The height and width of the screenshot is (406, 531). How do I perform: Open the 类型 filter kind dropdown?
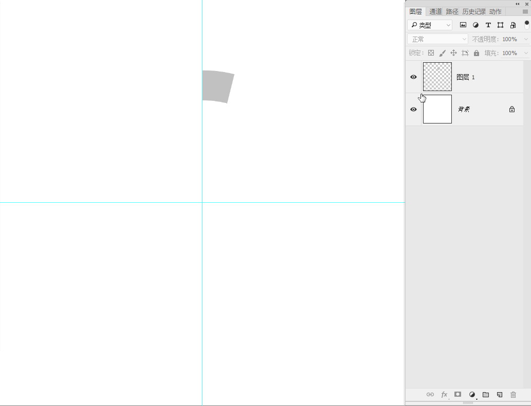430,25
